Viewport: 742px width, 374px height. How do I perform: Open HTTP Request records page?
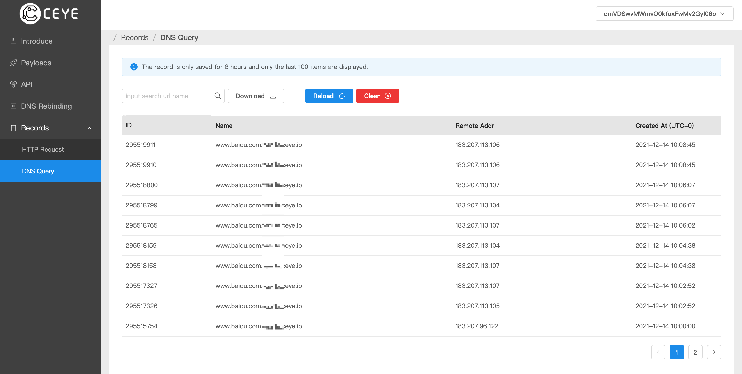[x=43, y=149]
